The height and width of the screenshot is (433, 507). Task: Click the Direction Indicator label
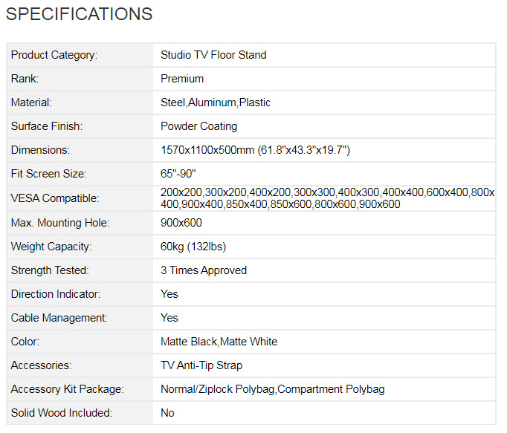click(x=55, y=294)
